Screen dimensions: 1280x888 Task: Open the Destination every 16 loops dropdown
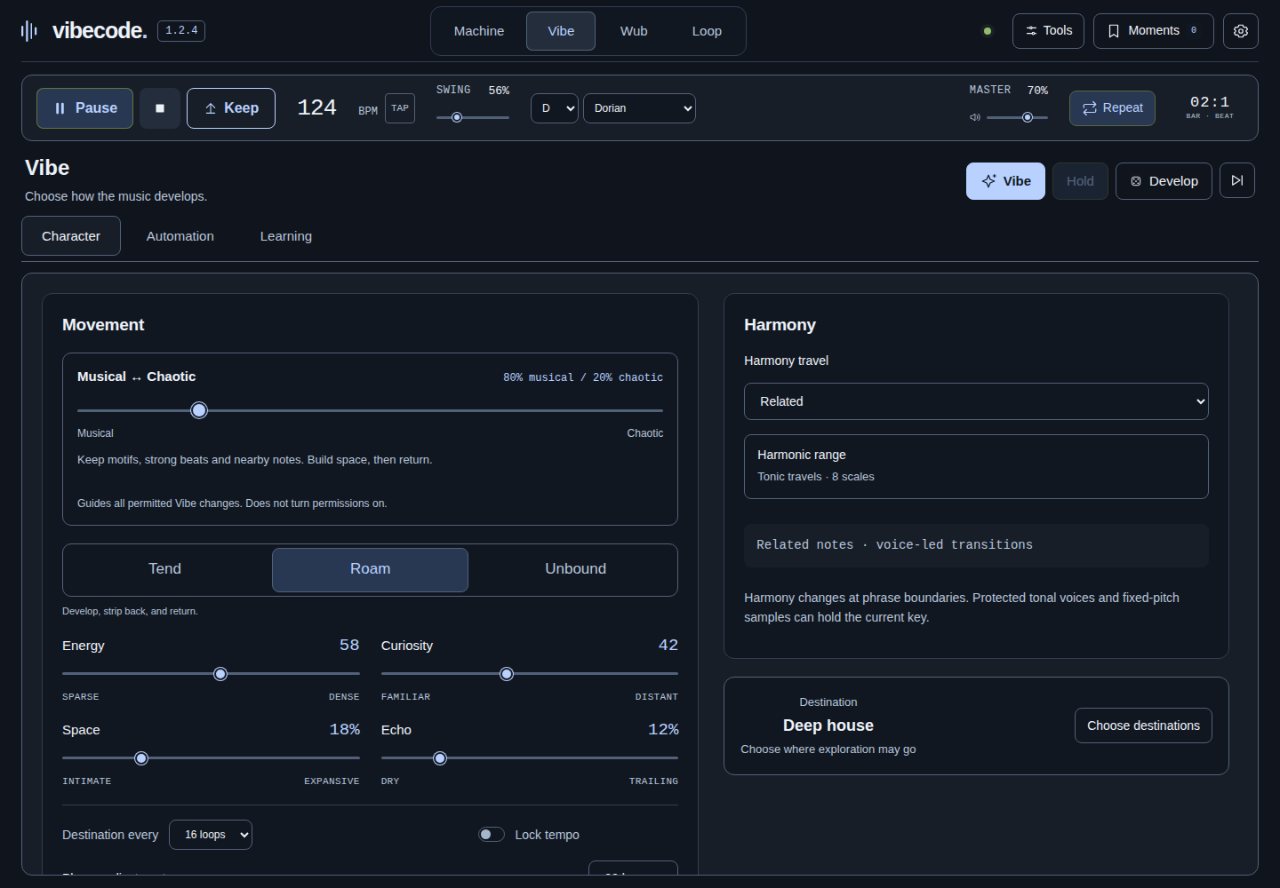[211, 835]
